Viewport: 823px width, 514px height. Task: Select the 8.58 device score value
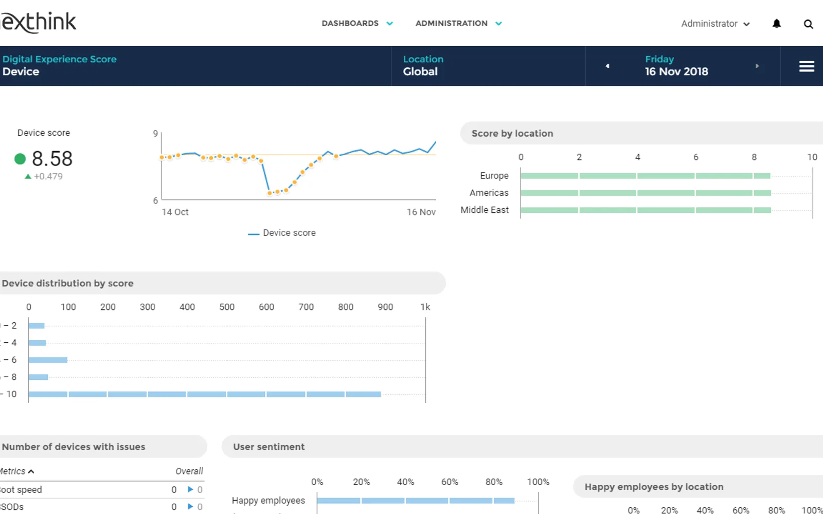point(52,159)
